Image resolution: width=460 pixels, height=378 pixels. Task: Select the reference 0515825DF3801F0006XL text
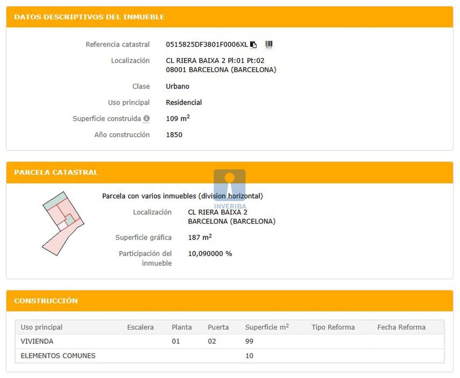click(x=206, y=45)
